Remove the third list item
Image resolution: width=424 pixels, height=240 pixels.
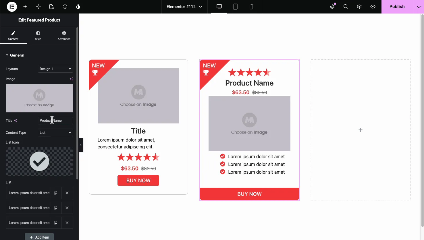67,223
